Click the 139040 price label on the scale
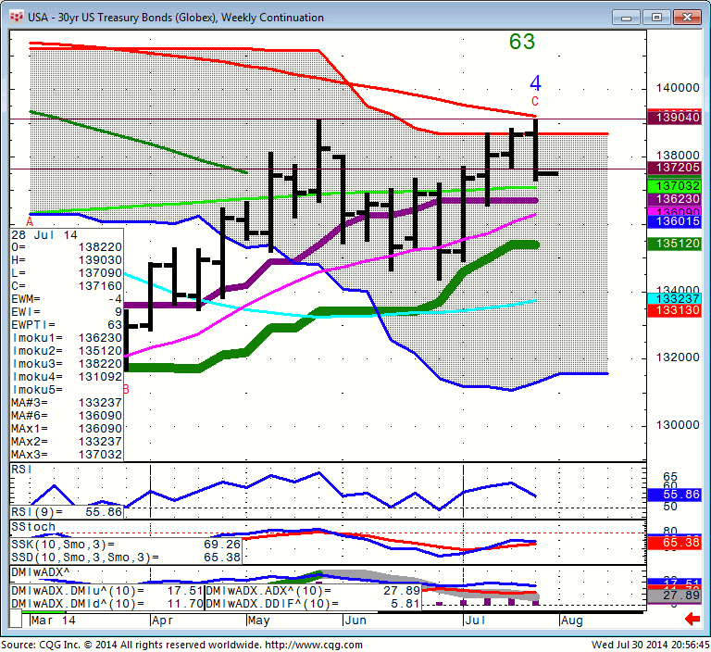 (674, 118)
